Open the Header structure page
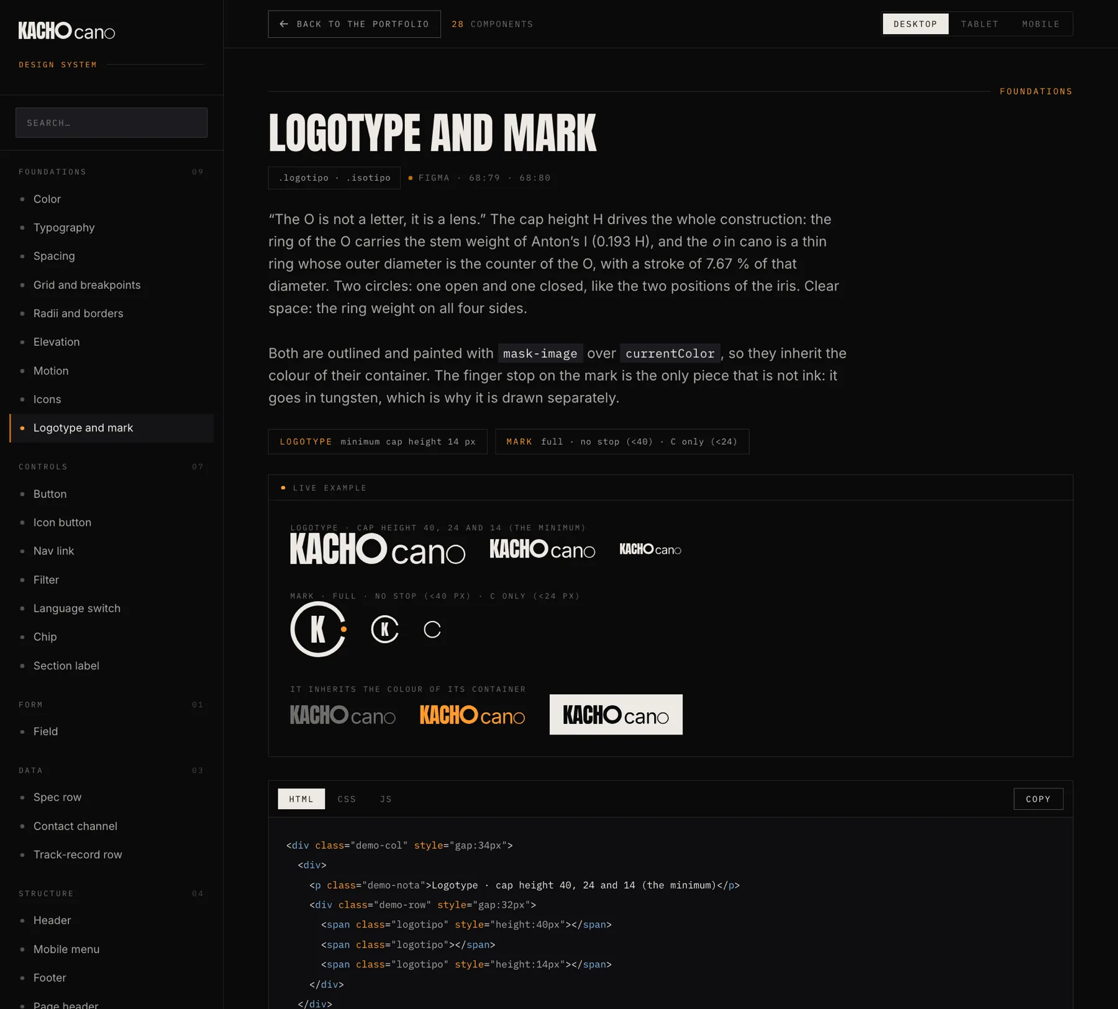This screenshot has height=1009, width=1118. [112, 921]
